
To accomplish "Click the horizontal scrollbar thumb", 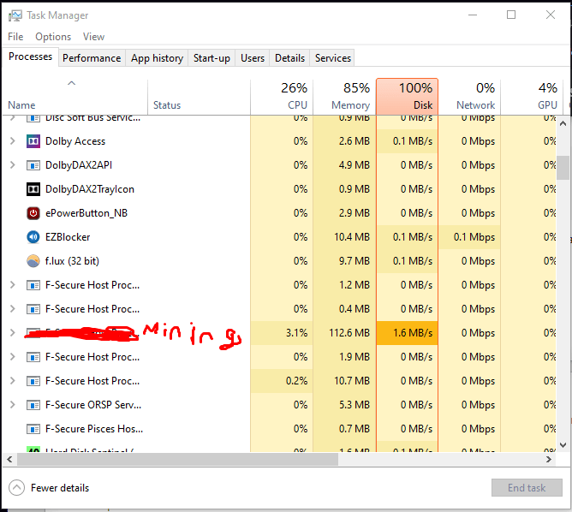I will click(x=177, y=460).
